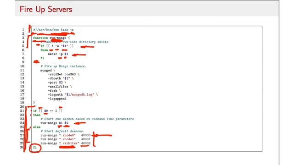294x165 pixels.
Task: Click the "then" keyword on line 6
Action: [x=44, y=50]
